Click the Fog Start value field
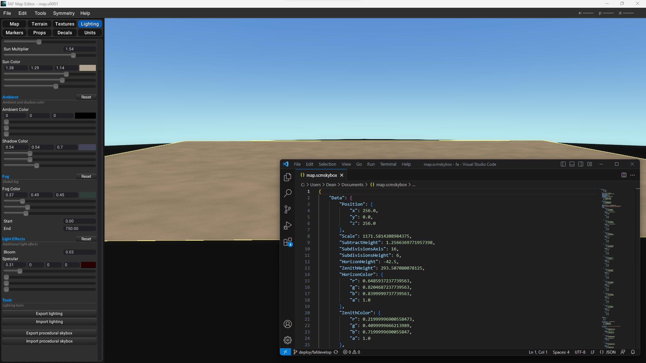The image size is (646, 363). [80, 221]
